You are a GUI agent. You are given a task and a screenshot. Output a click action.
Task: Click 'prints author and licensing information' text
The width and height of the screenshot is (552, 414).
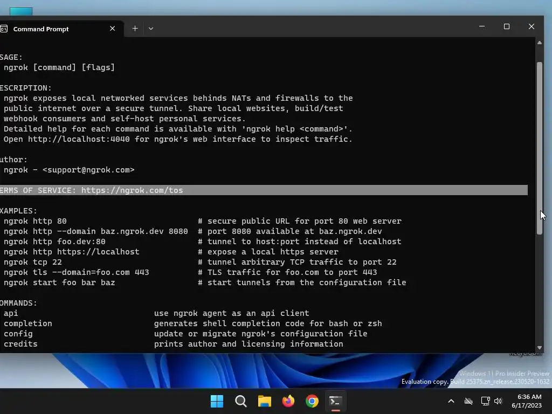click(x=249, y=344)
